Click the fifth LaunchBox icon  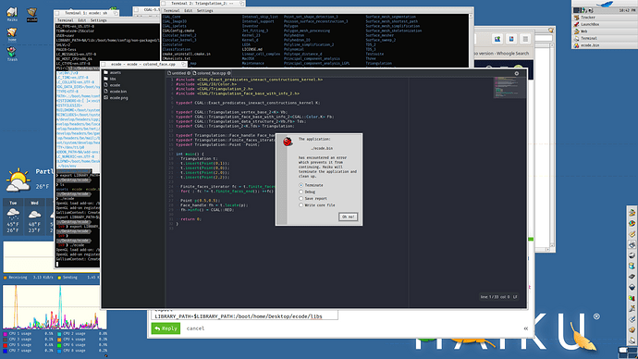pyautogui.click(x=632, y=255)
